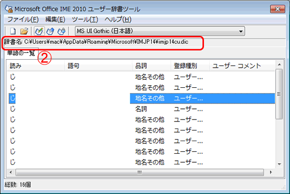Image resolution: width=290 pixels, height=194 pixels.
Task: Click the vertical scrollbar up arrow
Action: [279, 64]
